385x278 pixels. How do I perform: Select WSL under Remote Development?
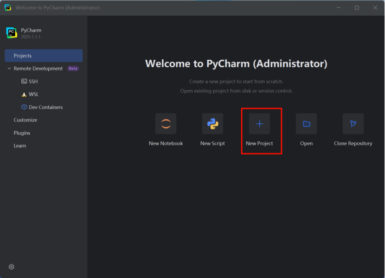pos(34,94)
